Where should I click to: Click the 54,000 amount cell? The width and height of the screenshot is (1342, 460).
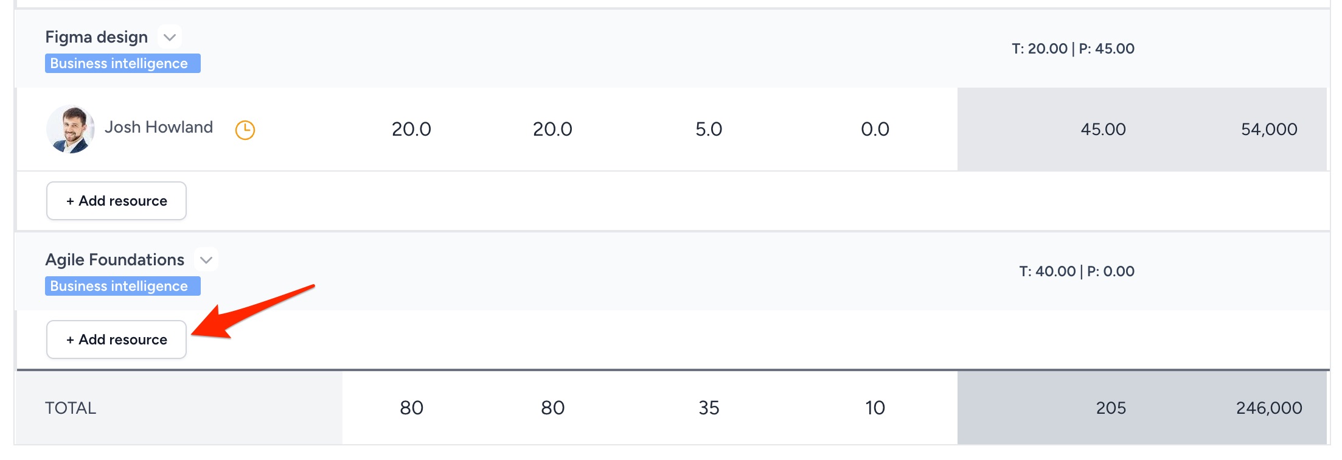[1269, 129]
